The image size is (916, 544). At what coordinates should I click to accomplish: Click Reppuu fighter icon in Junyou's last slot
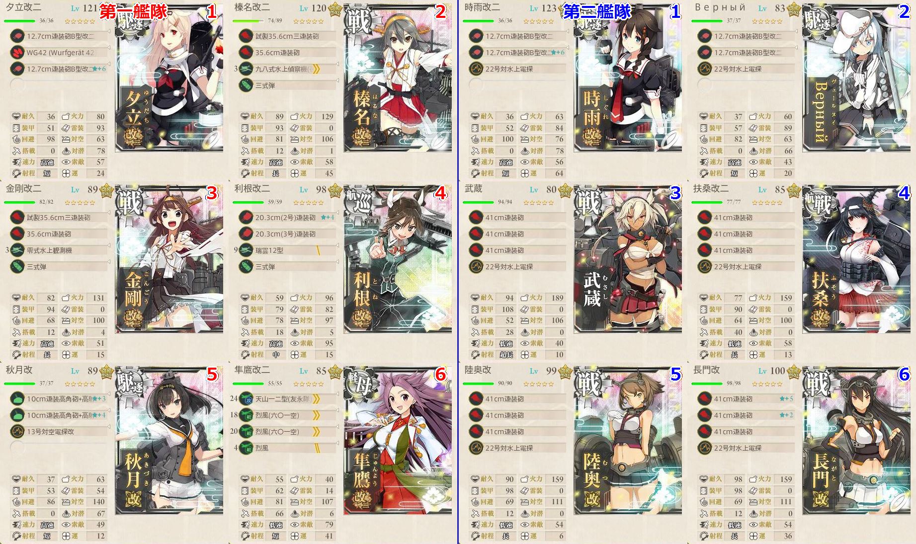246,448
